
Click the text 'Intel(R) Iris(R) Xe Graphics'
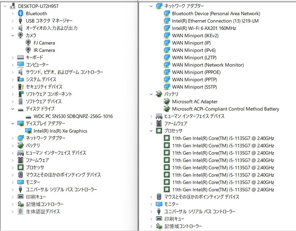pos(61,131)
